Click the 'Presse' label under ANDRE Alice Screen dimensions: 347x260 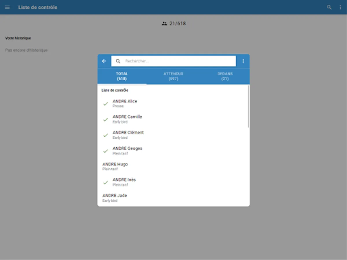point(118,106)
